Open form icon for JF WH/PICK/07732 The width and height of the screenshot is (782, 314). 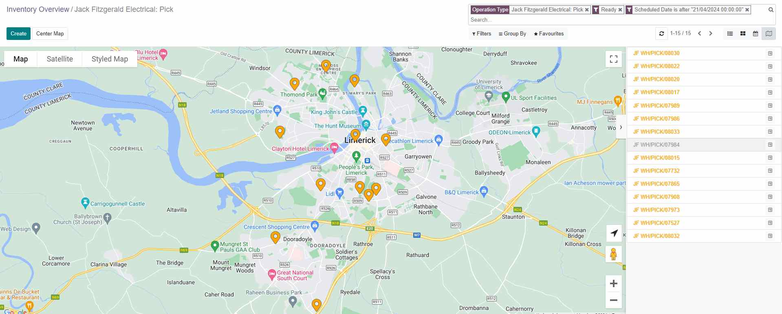pyautogui.click(x=770, y=171)
